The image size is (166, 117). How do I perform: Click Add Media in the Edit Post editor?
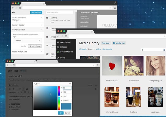[x=14, y=85]
